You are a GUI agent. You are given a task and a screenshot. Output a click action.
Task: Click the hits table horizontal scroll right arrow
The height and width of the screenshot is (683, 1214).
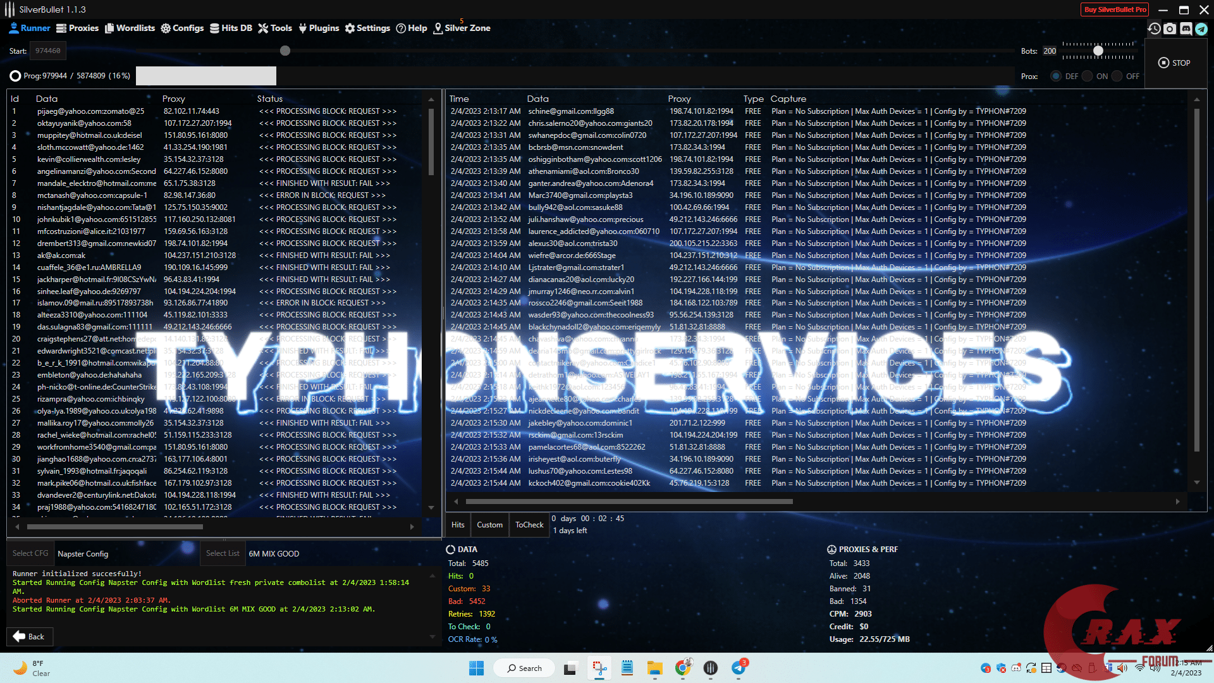click(1177, 501)
